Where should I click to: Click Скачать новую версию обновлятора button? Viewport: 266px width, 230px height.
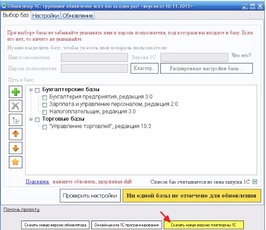(x=55, y=225)
